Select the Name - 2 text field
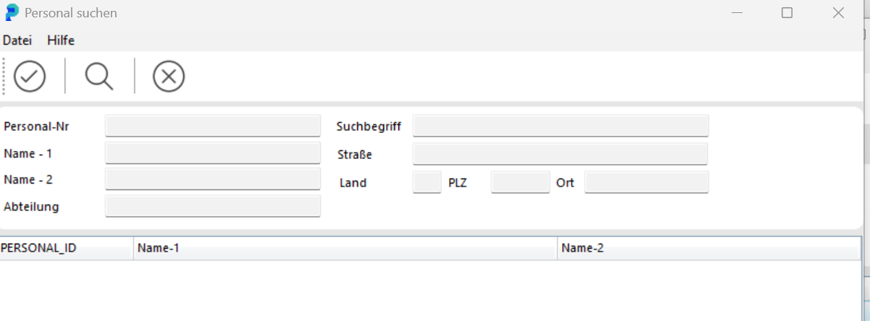The width and height of the screenshot is (870, 321). tap(212, 179)
